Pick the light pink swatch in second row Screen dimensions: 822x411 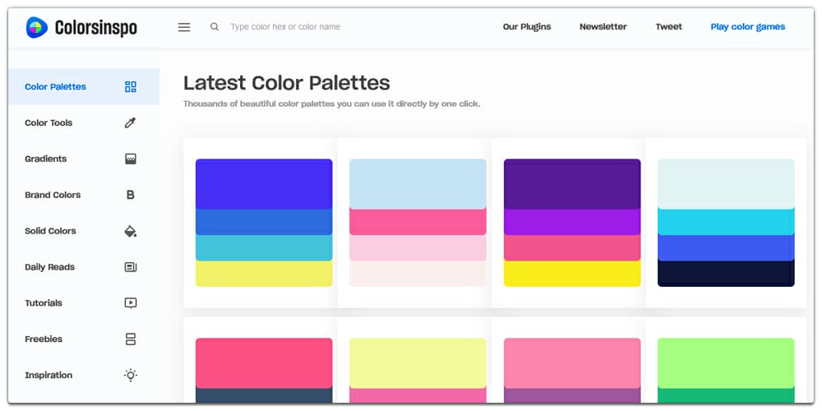572,363
